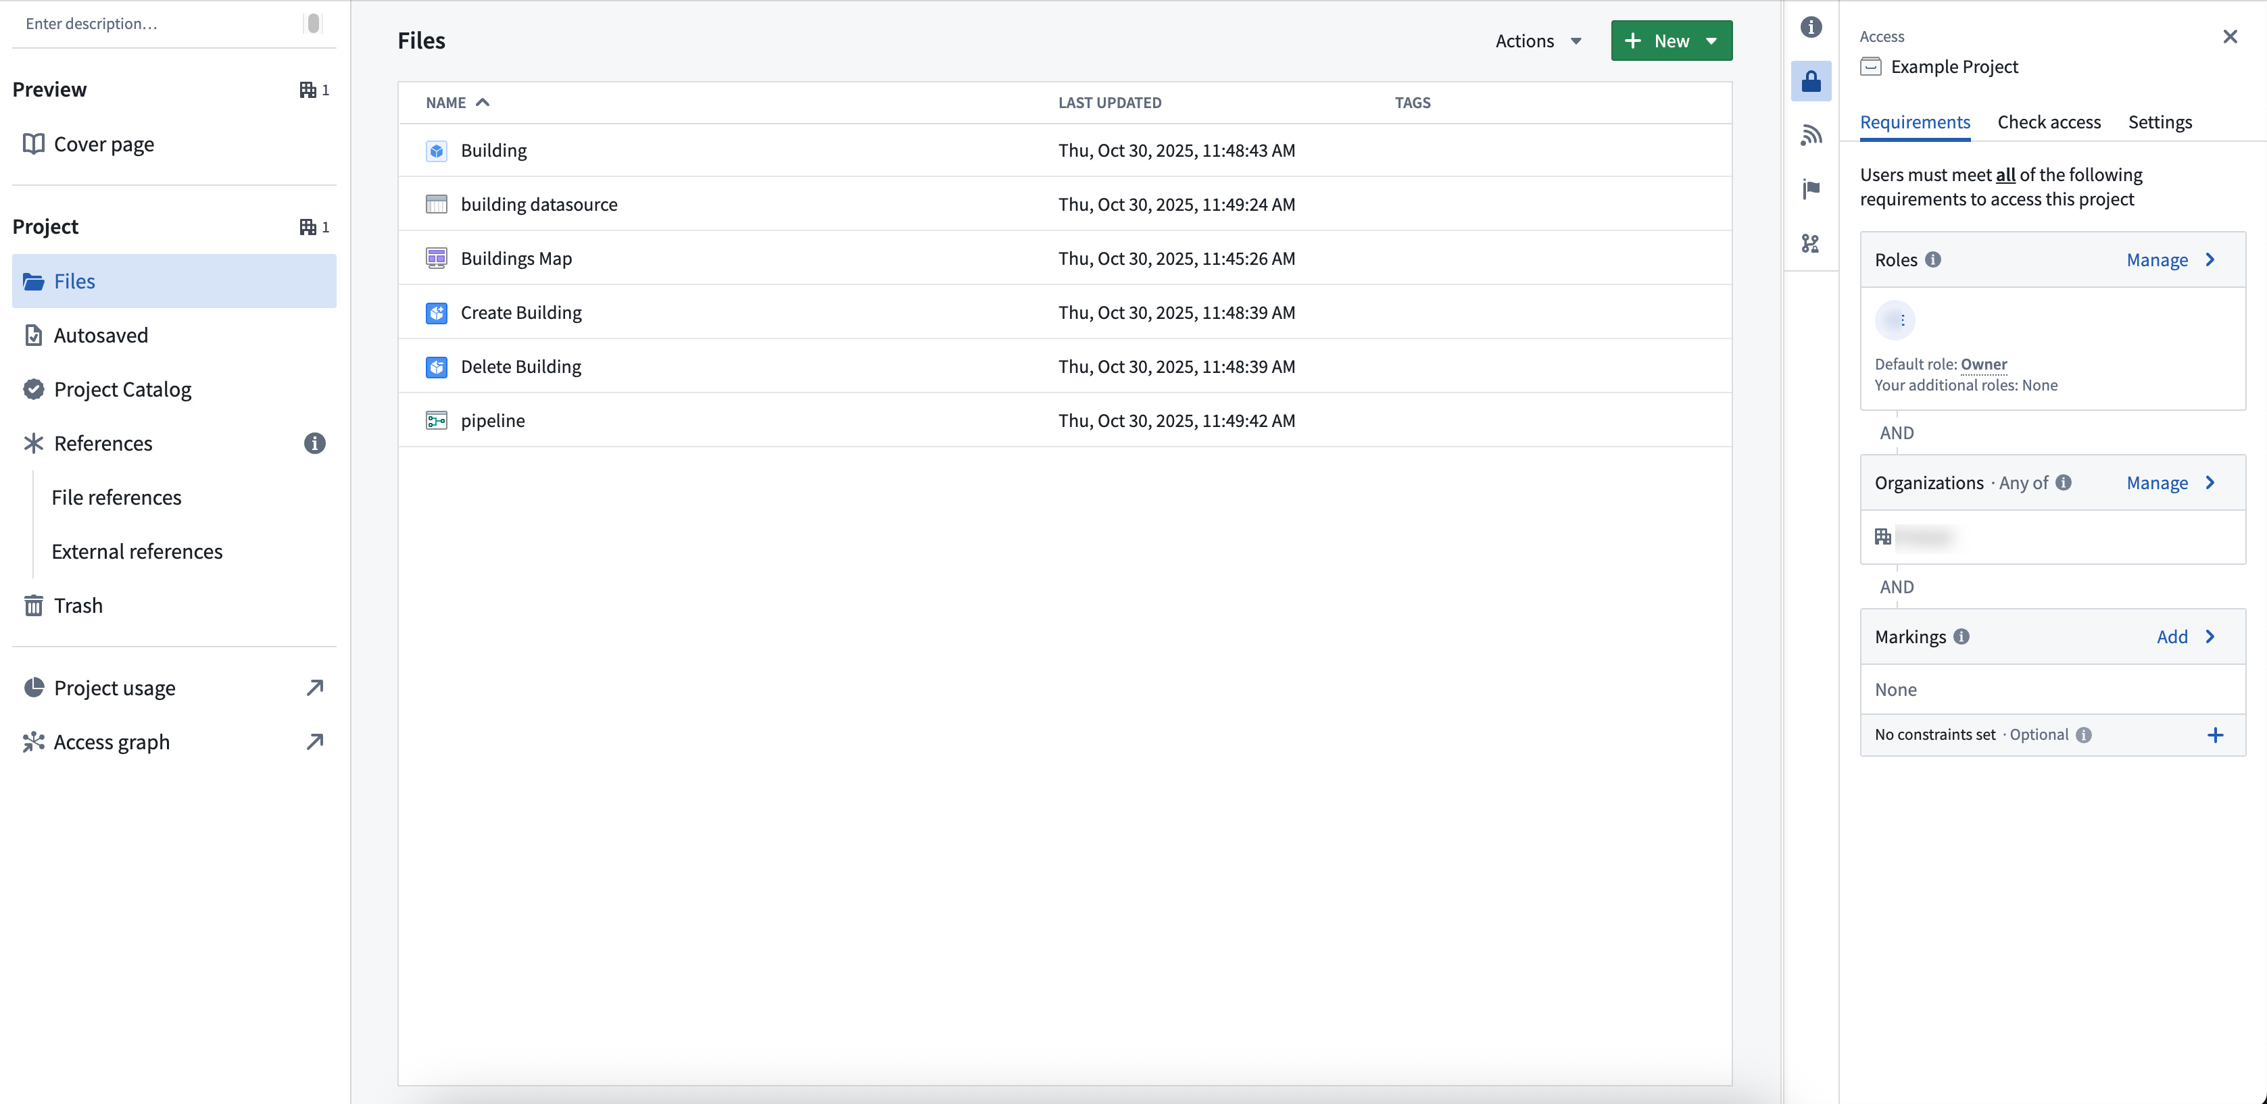Open the Actions dropdown
Screen dimensions: 2267x1104
point(1536,40)
